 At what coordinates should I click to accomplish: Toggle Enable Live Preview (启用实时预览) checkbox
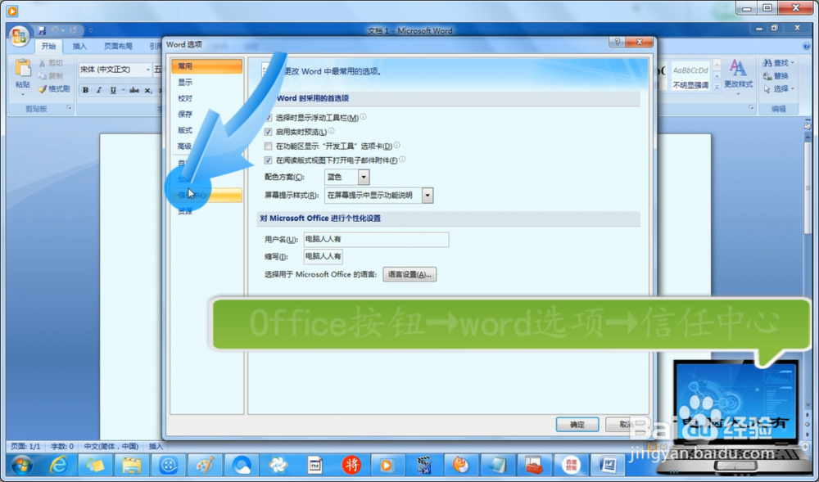268,132
